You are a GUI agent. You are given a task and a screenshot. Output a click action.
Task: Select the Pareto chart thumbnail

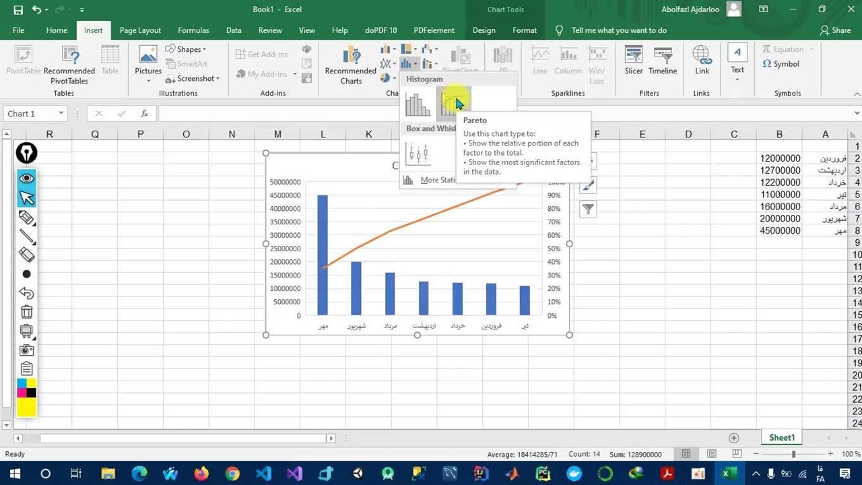click(x=453, y=104)
